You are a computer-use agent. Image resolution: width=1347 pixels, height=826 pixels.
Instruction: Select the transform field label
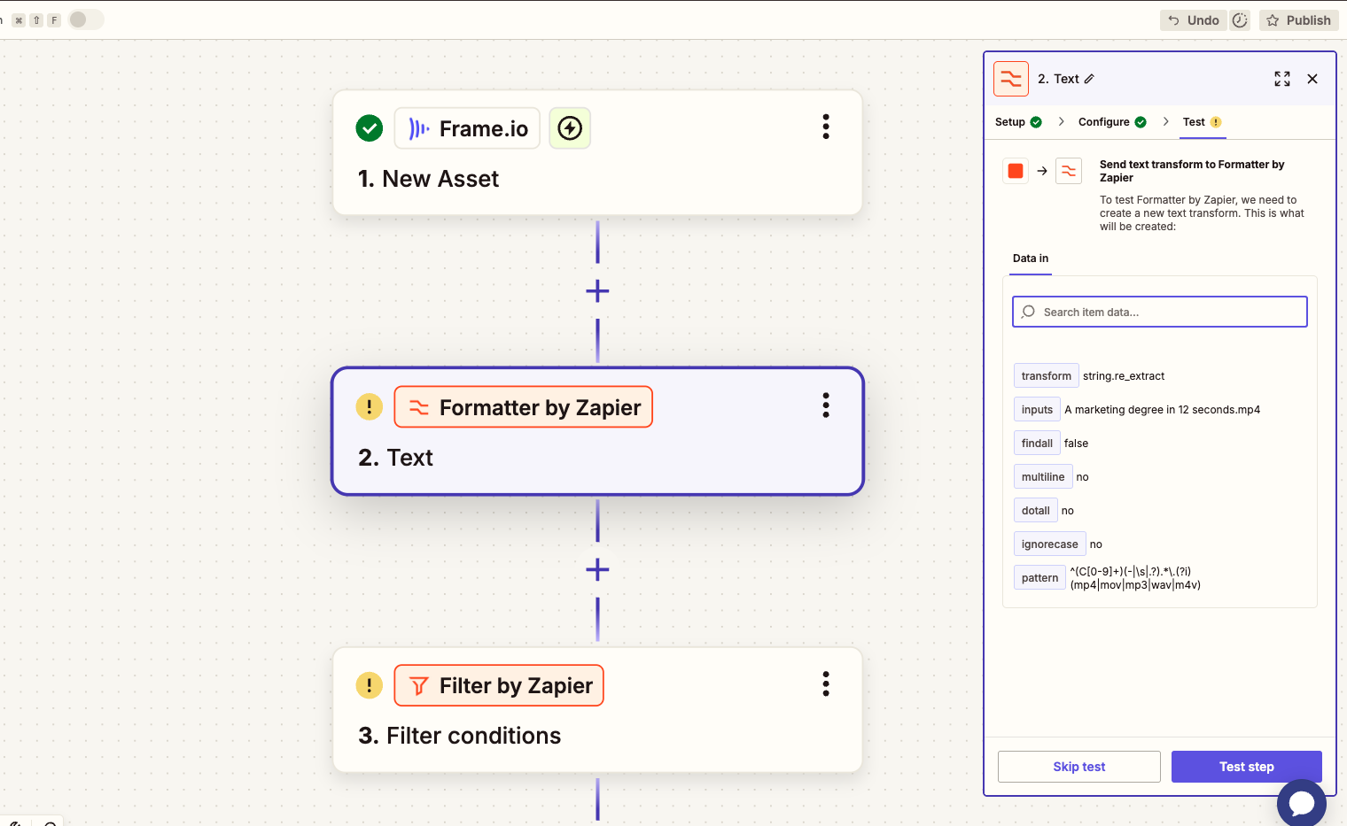[x=1047, y=376]
